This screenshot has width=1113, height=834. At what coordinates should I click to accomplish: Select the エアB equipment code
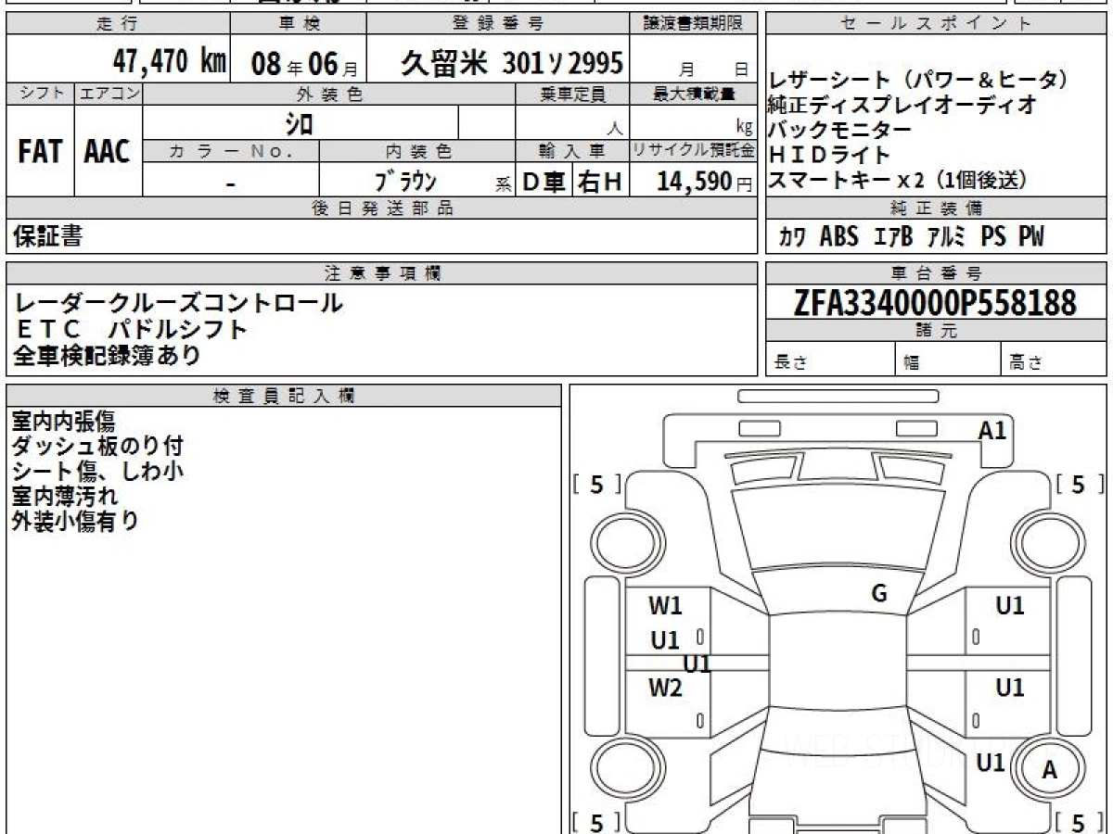(894, 237)
